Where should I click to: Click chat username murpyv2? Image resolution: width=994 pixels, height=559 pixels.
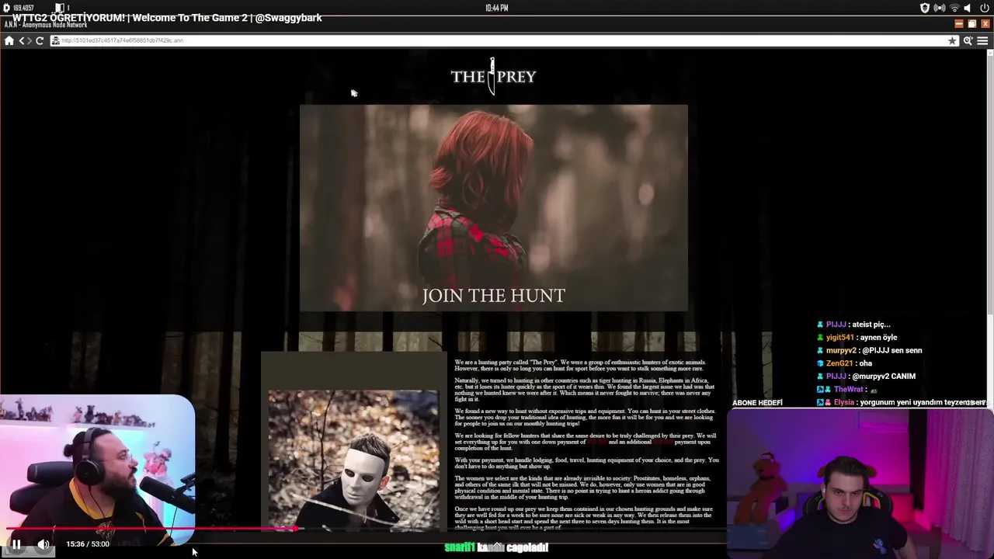[x=841, y=350]
